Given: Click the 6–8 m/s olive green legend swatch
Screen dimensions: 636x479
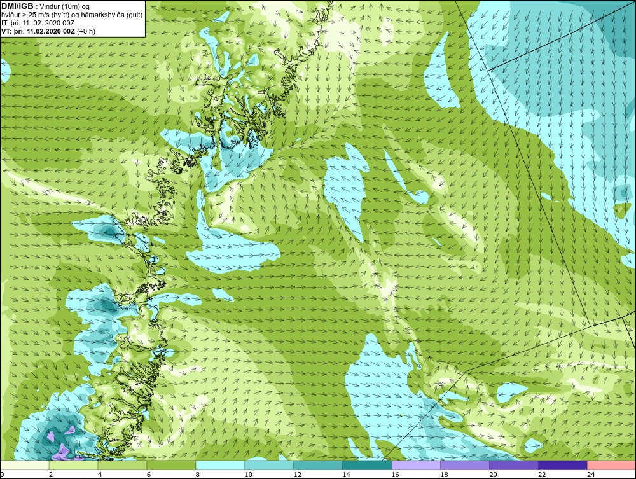Looking at the screenshot, I should point(171,465).
